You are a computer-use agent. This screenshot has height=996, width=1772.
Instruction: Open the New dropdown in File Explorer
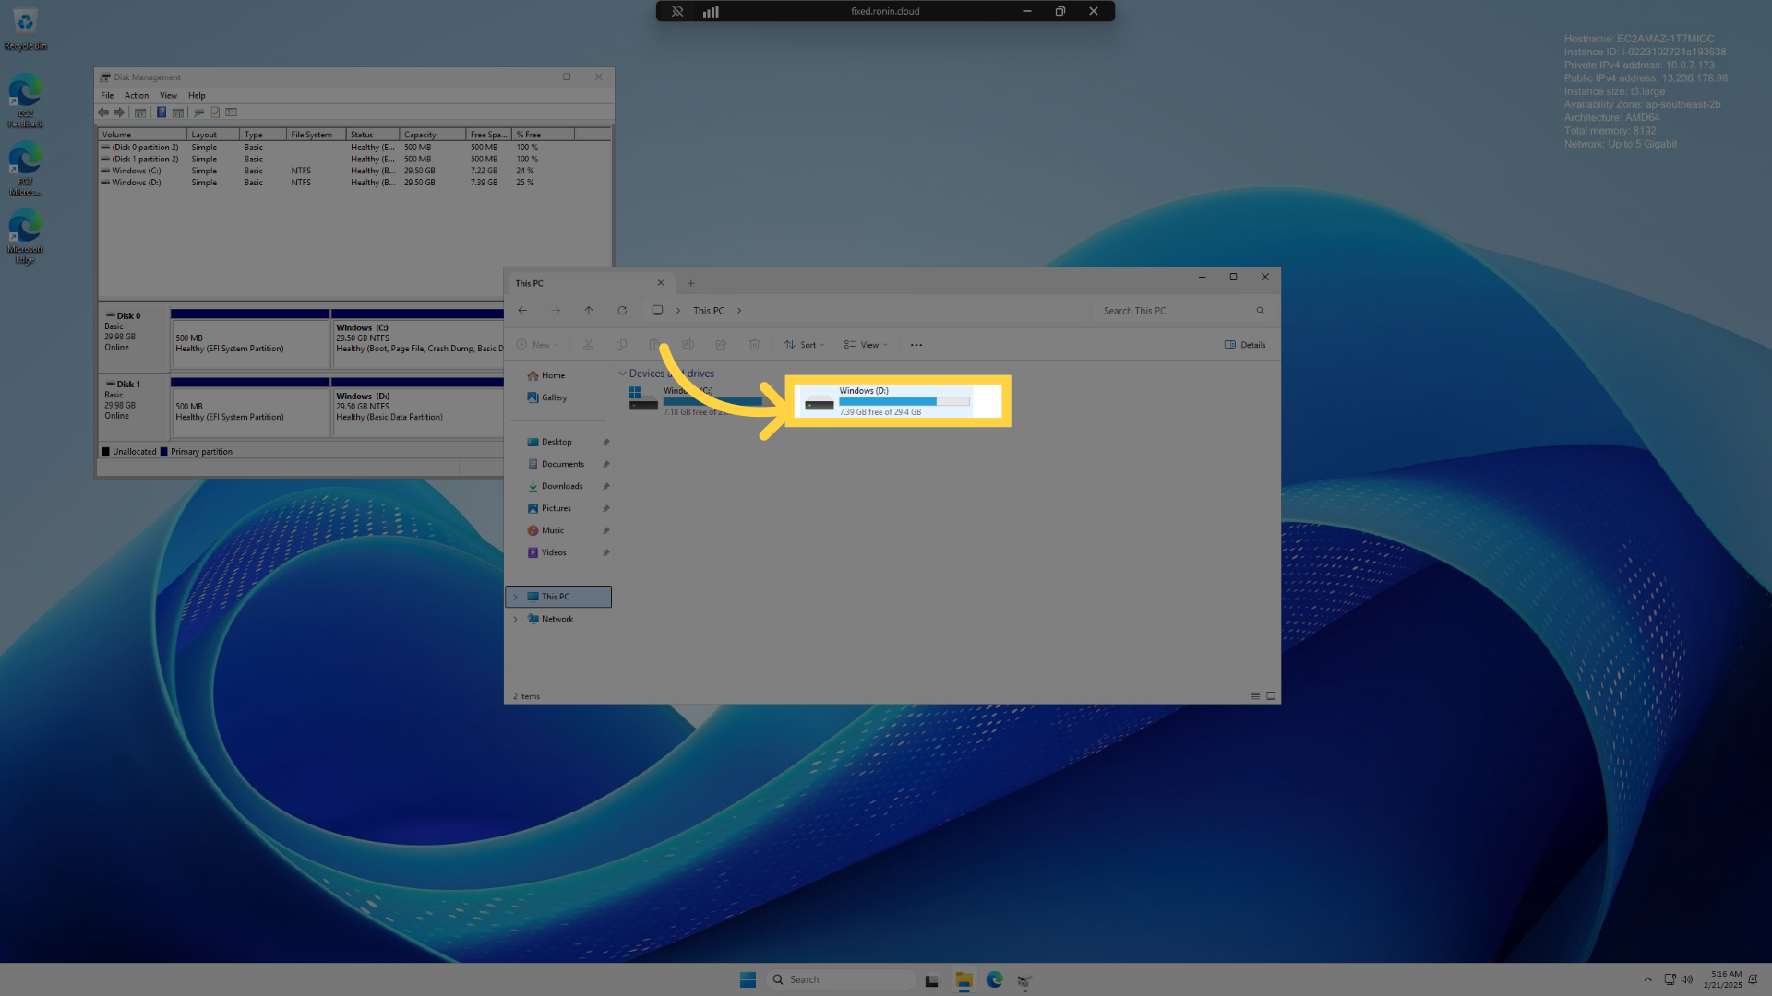[537, 345]
